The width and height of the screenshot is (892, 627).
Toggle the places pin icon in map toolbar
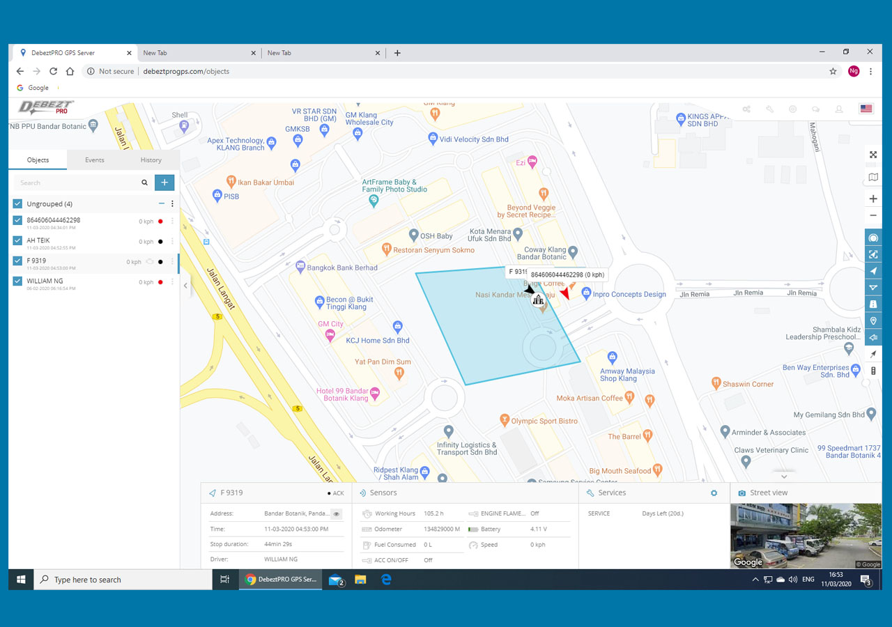873,321
